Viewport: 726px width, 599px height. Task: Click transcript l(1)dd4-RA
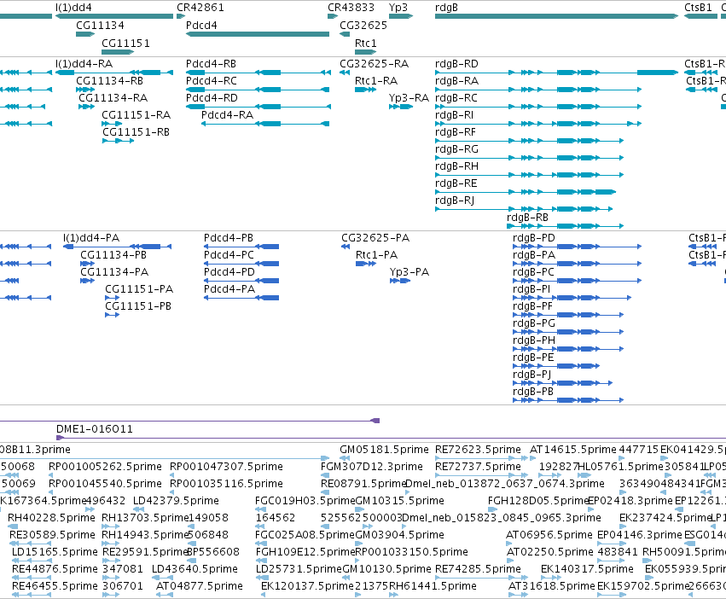point(84,63)
